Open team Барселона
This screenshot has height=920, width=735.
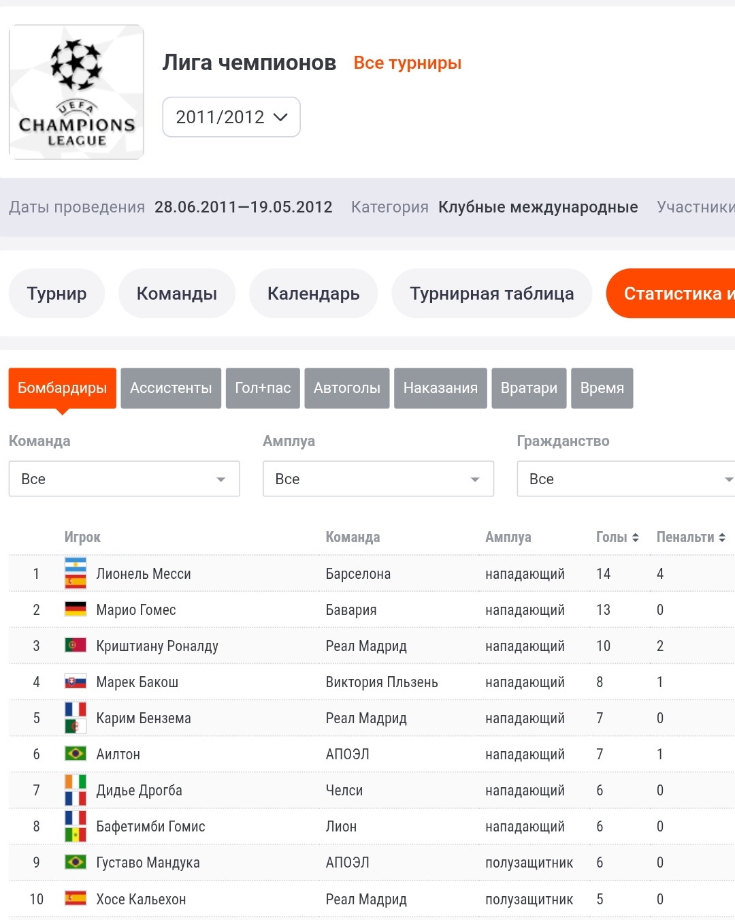[358, 574]
